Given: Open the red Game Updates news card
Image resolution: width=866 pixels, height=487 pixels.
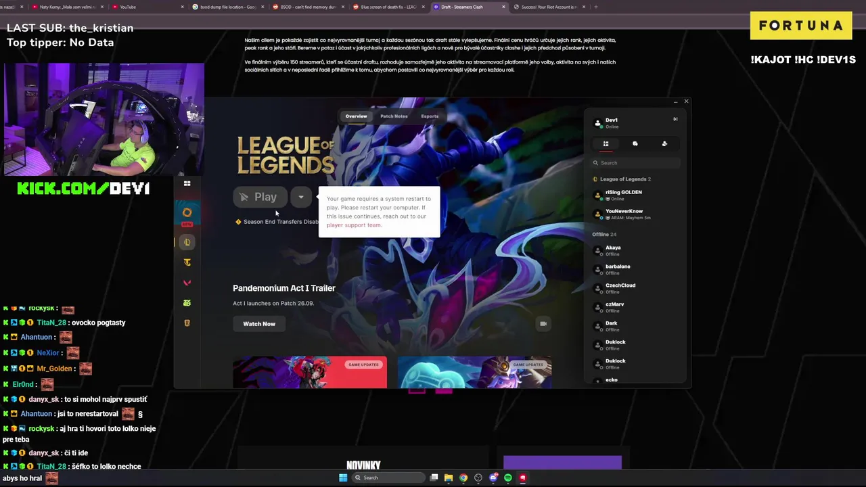Looking at the screenshot, I should (310, 373).
